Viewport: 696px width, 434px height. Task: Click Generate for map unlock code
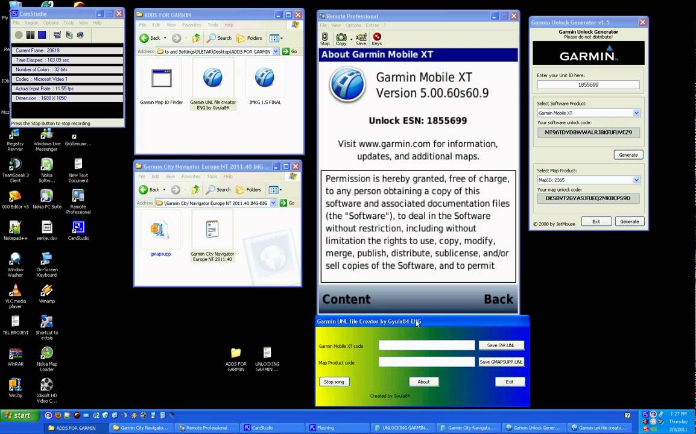click(x=630, y=221)
